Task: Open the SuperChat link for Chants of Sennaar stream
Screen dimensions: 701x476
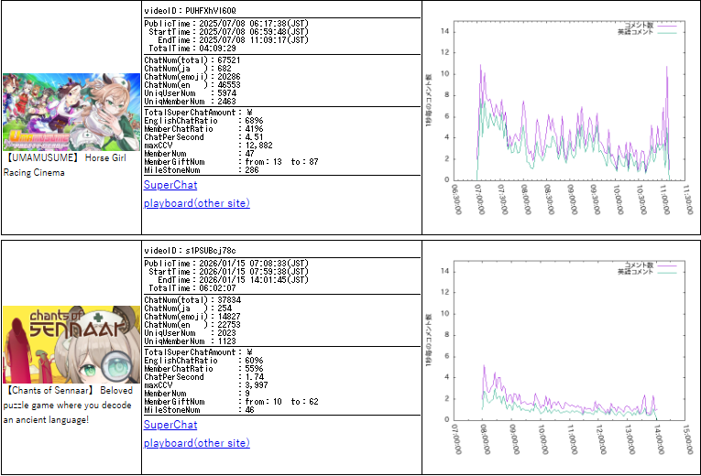Action: (x=170, y=425)
